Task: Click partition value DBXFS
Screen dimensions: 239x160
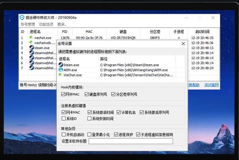Action: [x=155, y=38]
